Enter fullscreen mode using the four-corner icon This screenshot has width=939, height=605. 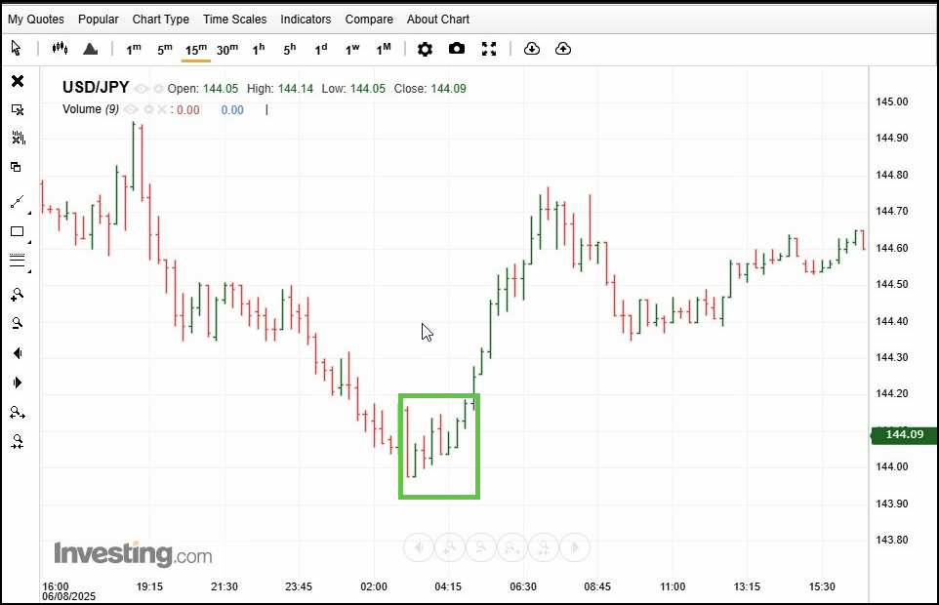[489, 49]
